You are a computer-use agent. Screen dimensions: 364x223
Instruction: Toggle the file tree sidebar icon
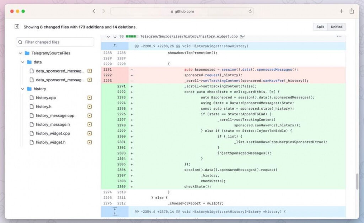tap(17, 26)
